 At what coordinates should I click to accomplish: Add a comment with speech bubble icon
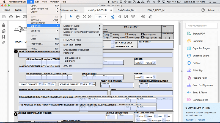click(143, 17)
